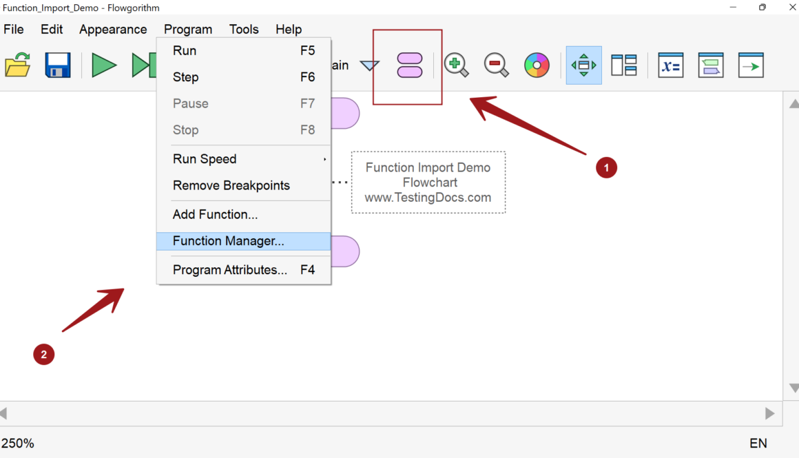This screenshot has width=799, height=458.
Task: Click the vertical scrollbar down arrow
Action: [x=793, y=388]
